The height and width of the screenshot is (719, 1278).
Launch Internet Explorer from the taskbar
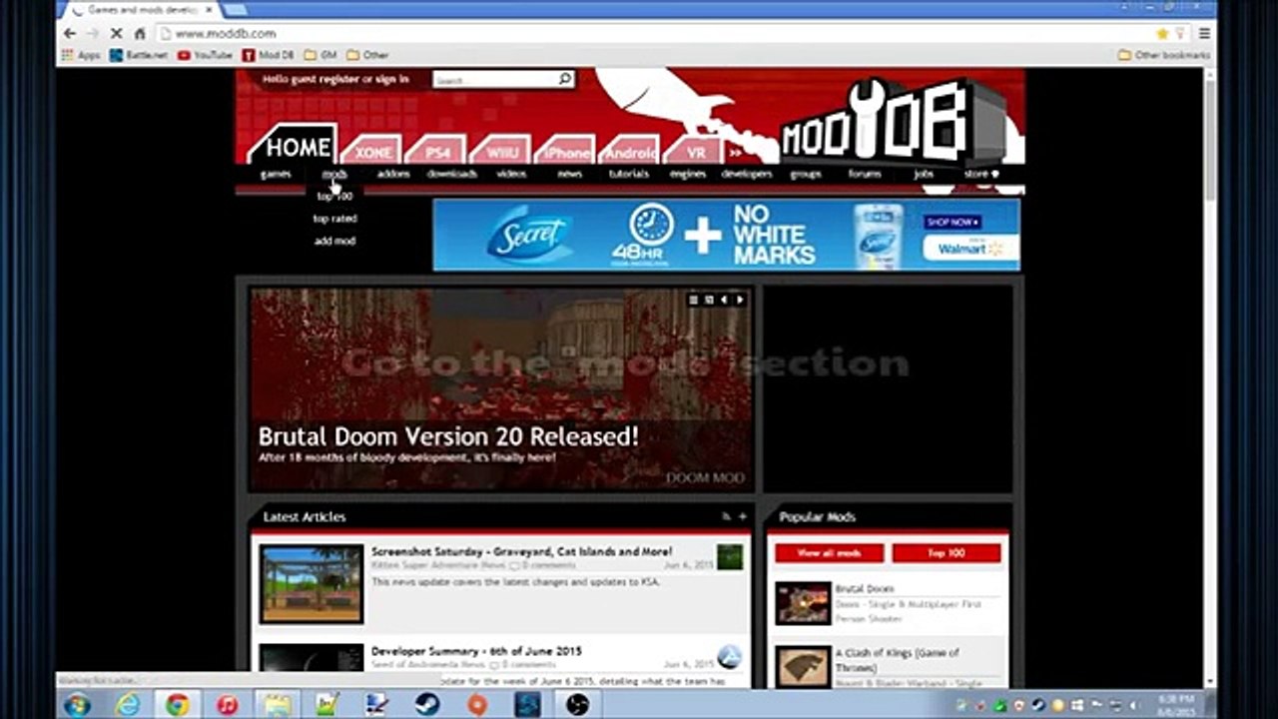point(128,704)
